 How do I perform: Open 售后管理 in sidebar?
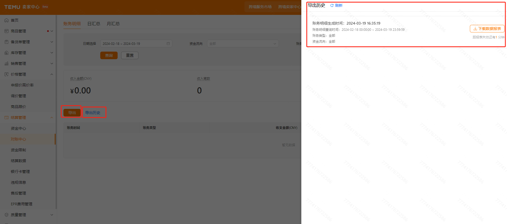point(18,193)
